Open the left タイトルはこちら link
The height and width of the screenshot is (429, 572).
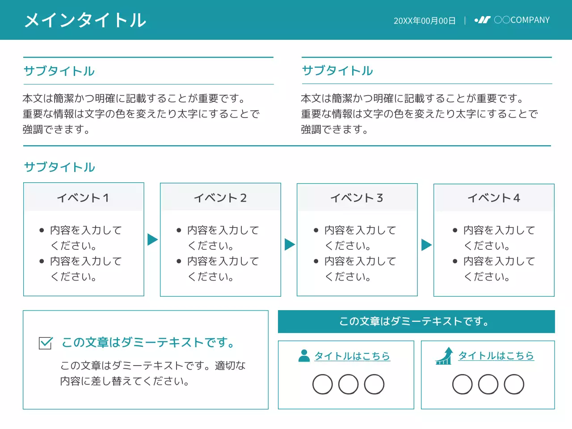[352, 356]
